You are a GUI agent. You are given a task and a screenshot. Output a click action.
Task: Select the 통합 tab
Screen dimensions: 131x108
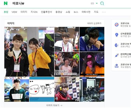6,12
